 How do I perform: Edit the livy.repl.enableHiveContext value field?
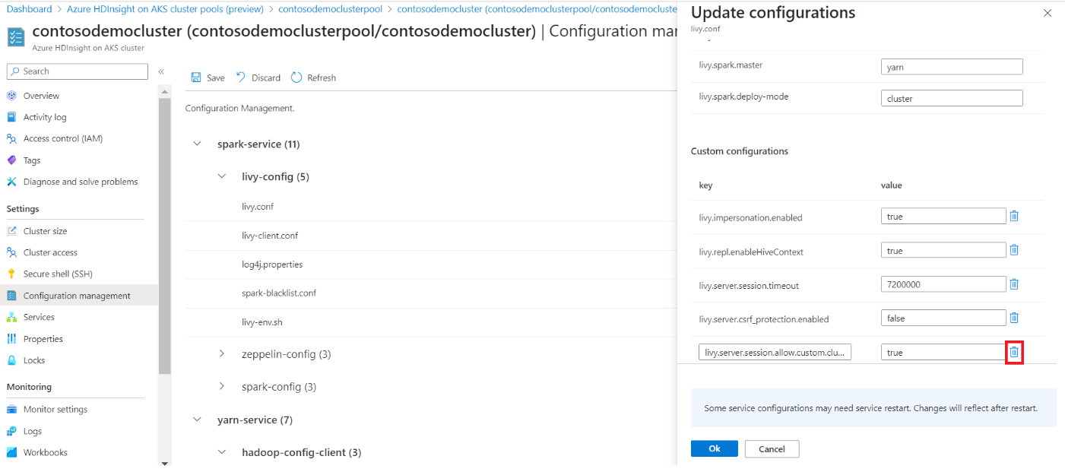pyautogui.click(x=943, y=250)
